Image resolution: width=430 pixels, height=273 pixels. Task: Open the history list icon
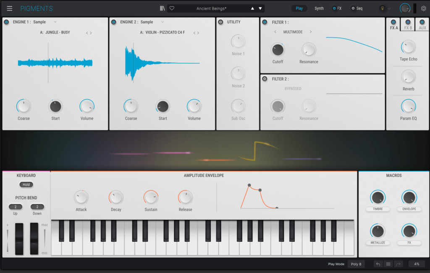(x=388, y=264)
